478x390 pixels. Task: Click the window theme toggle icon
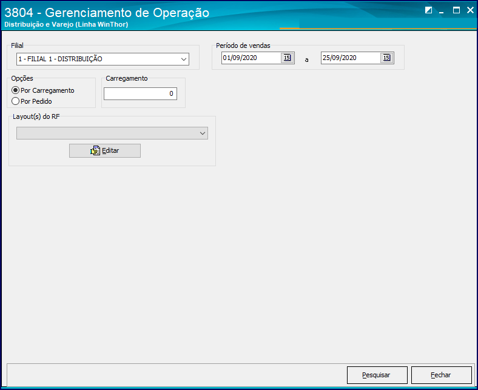click(428, 10)
